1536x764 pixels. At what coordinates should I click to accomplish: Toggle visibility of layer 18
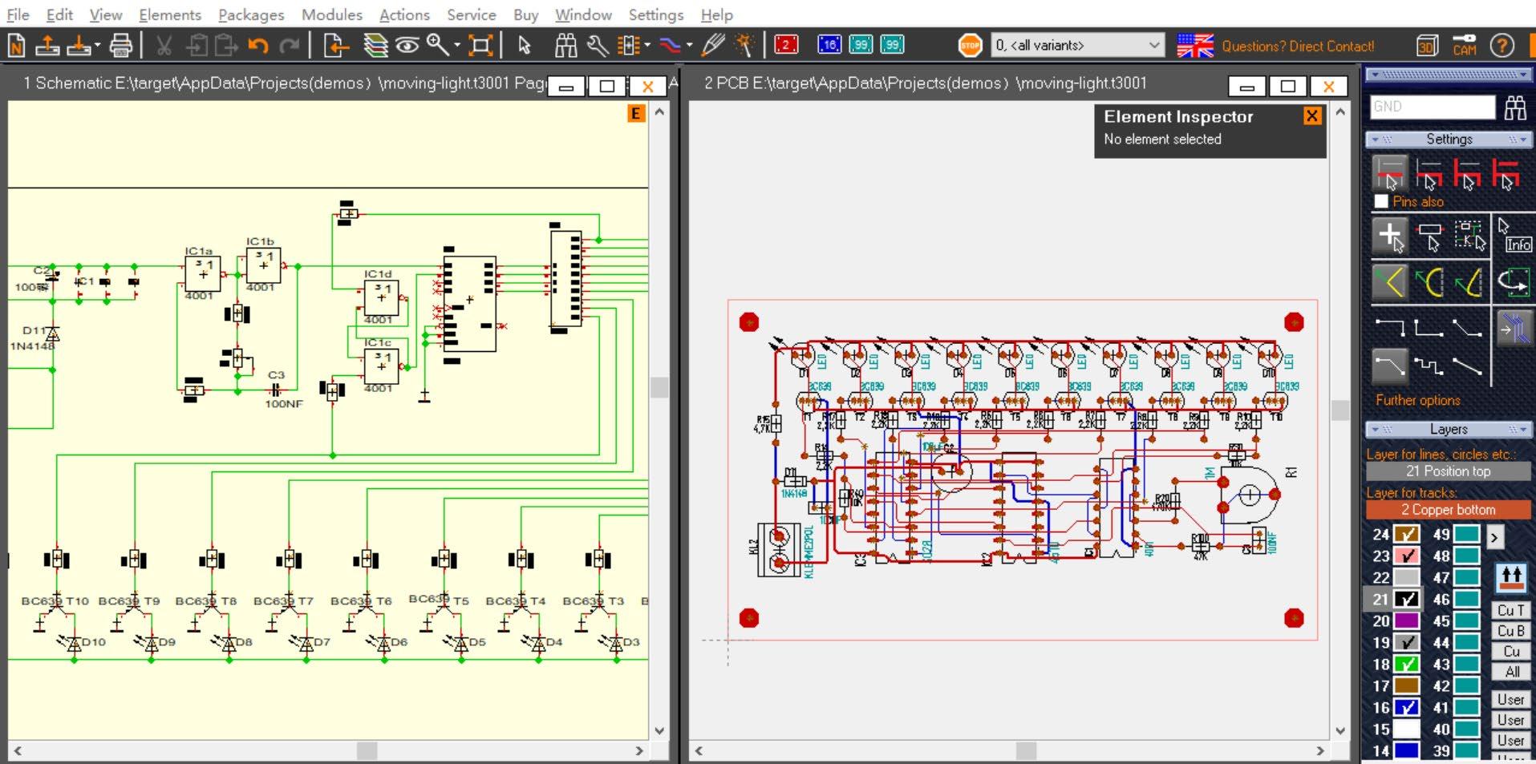[x=1406, y=664]
